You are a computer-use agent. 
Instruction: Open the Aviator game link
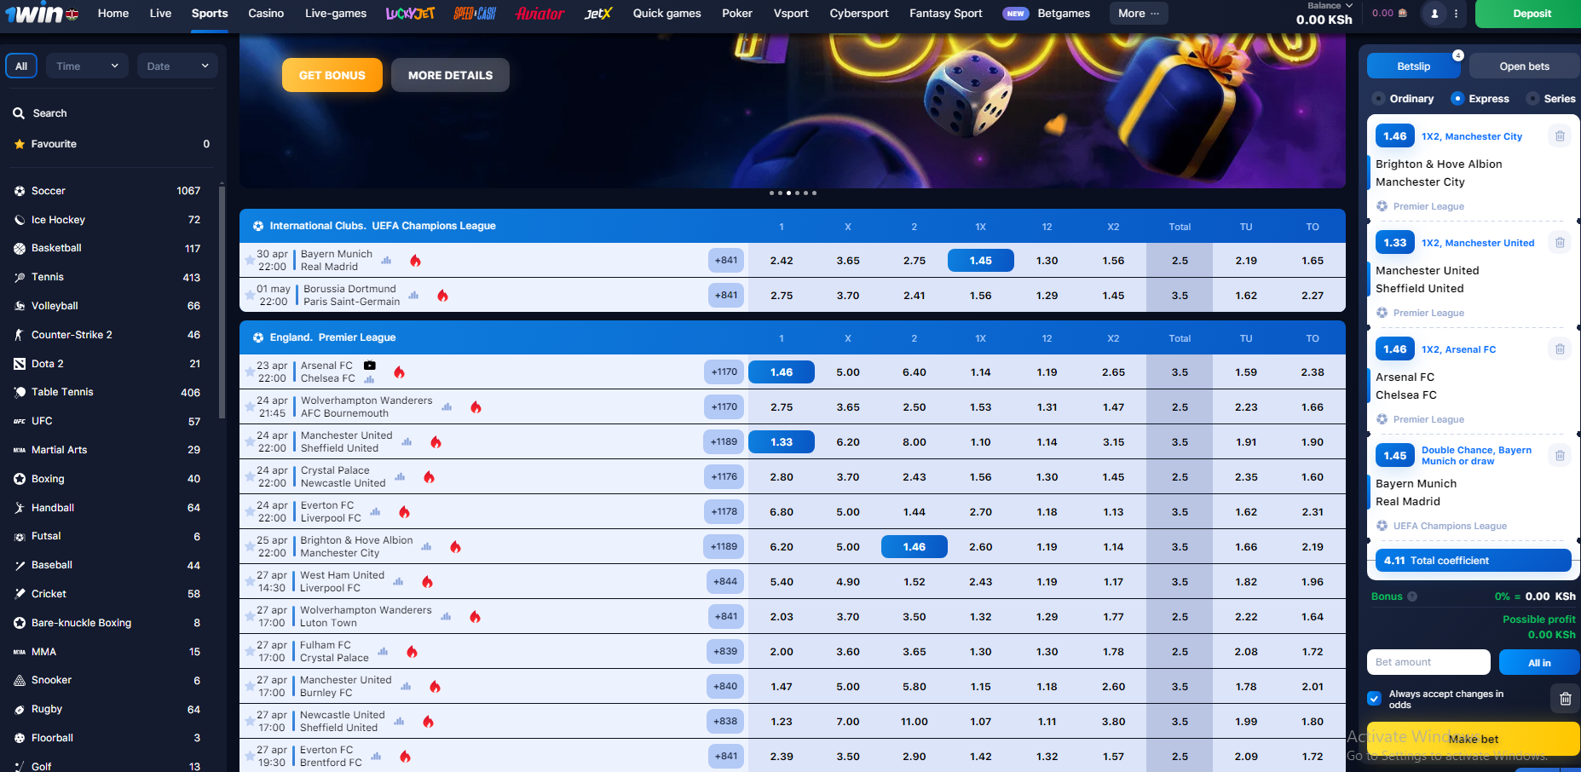(540, 14)
